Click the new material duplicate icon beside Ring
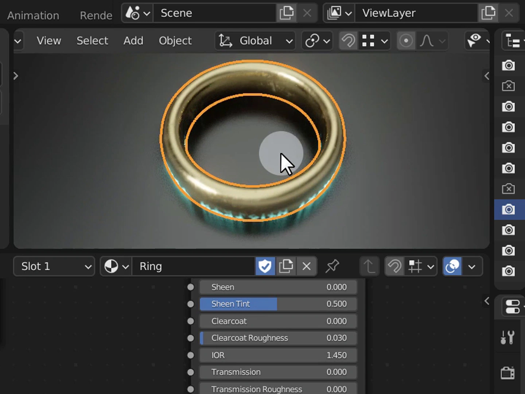Screen dimensions: 525x394 (x=286, y=267)
